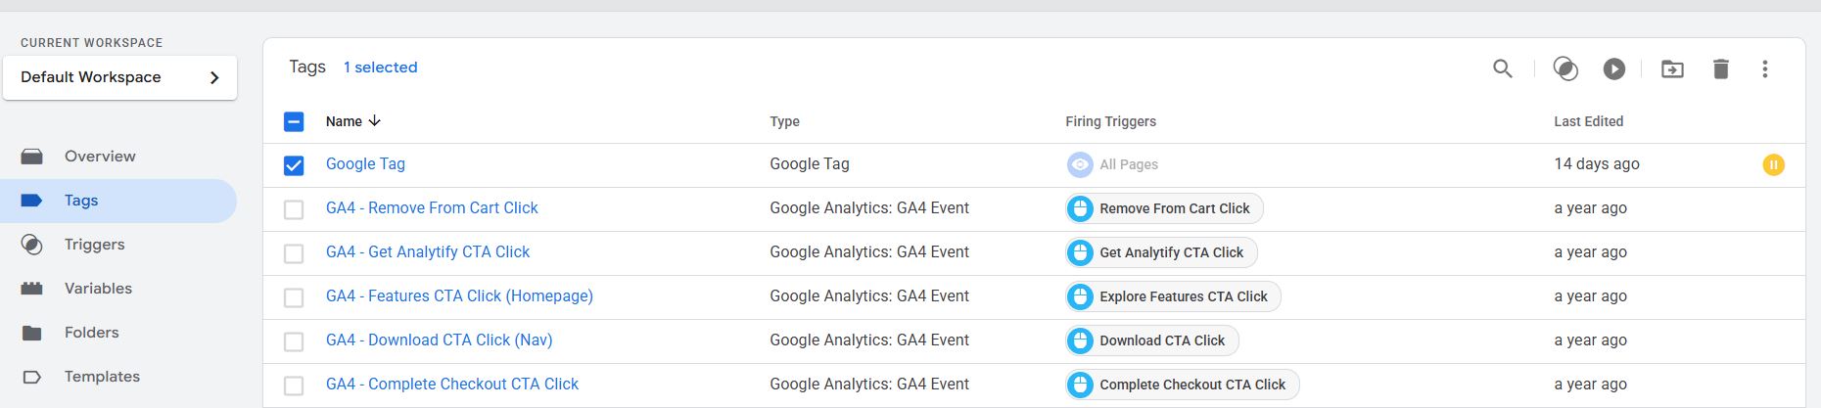Click the yellow paused status icon
Viewport: 1821px width, 408px height.
click(x=1773, y=164)
